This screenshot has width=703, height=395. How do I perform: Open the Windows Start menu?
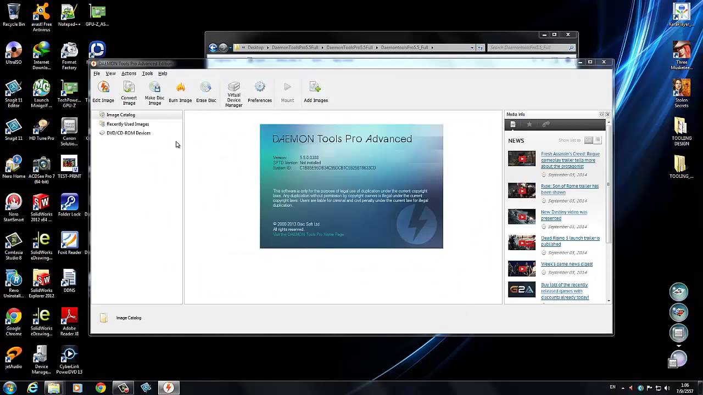pyautogui.click(x=9, y=388)
